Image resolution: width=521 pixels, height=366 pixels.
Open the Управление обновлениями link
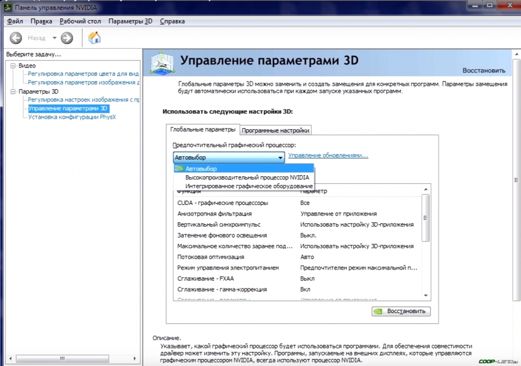328,156
